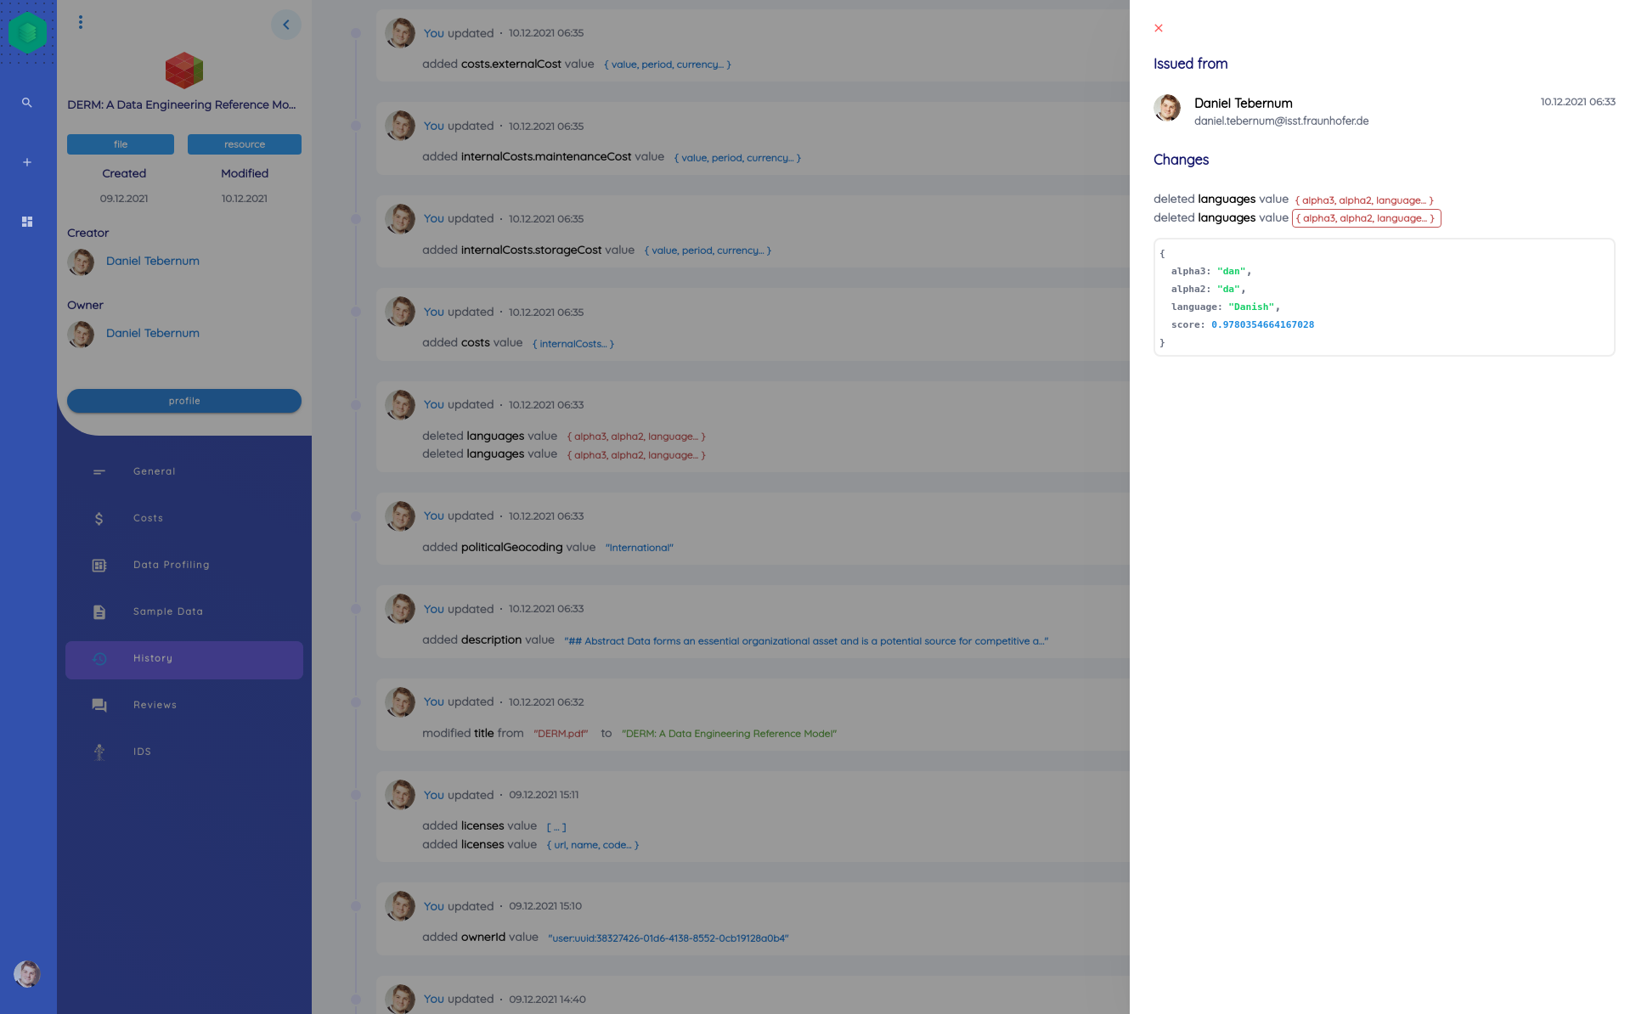Switch to the file tab
The width and height of the screenshot is (1636, 1014).
tap(121, 144)
